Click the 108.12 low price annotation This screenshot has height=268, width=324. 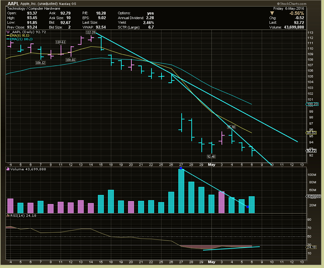(41, 63)
